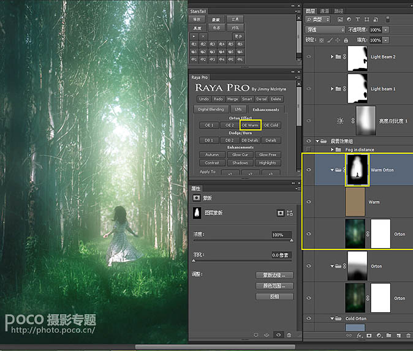Click link layers icon at Layers panel bottom
The width and height of the screenshot is (413, 351).
[x=349, y=335]
